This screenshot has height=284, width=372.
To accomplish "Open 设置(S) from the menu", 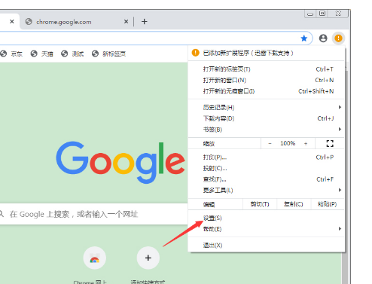I will pos(267,218).
